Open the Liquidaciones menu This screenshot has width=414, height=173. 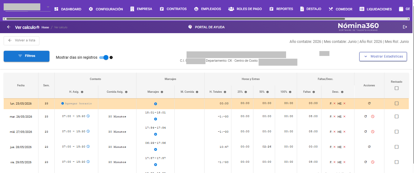(376, 9)
